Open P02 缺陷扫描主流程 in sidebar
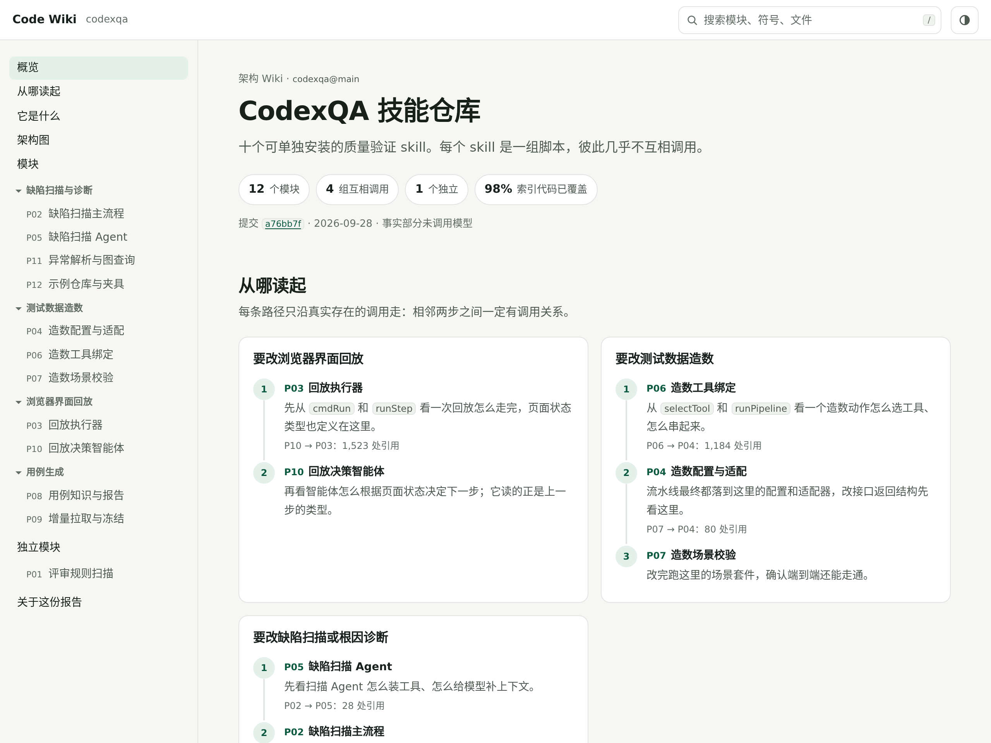The height and width of the screenshot is (743, 991). pyautogui.click(x=75, y=214)
